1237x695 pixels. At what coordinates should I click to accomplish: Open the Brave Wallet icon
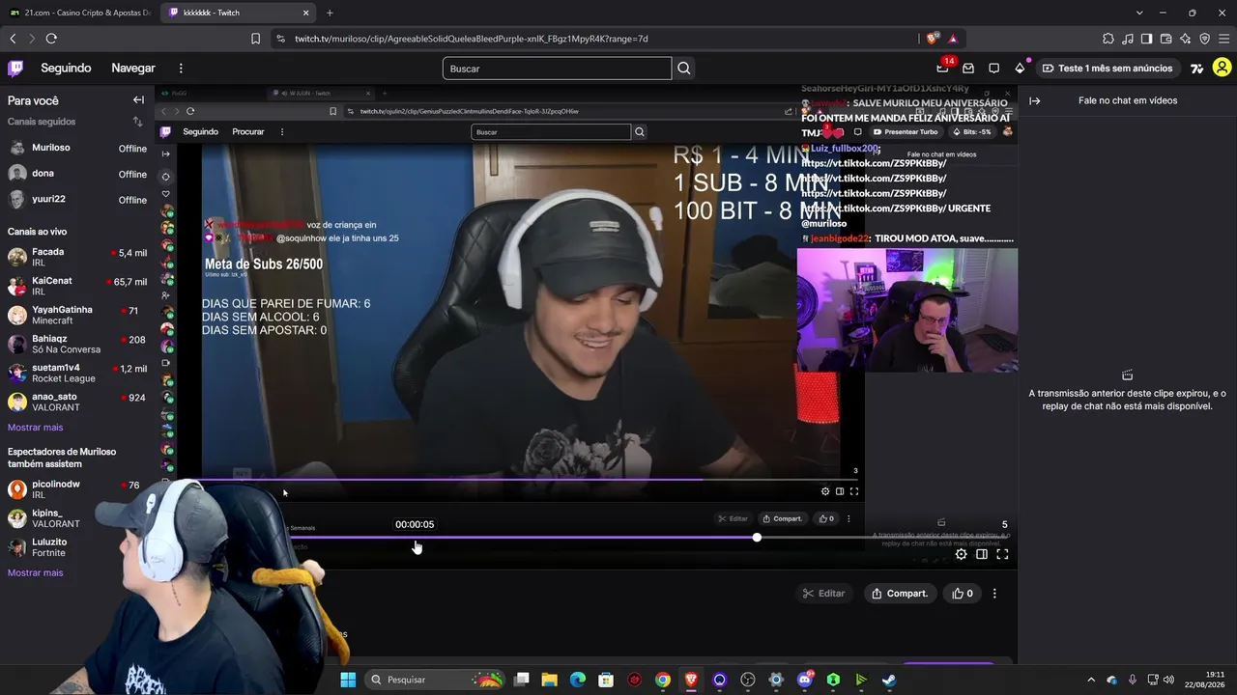[x=1166, y=39]
